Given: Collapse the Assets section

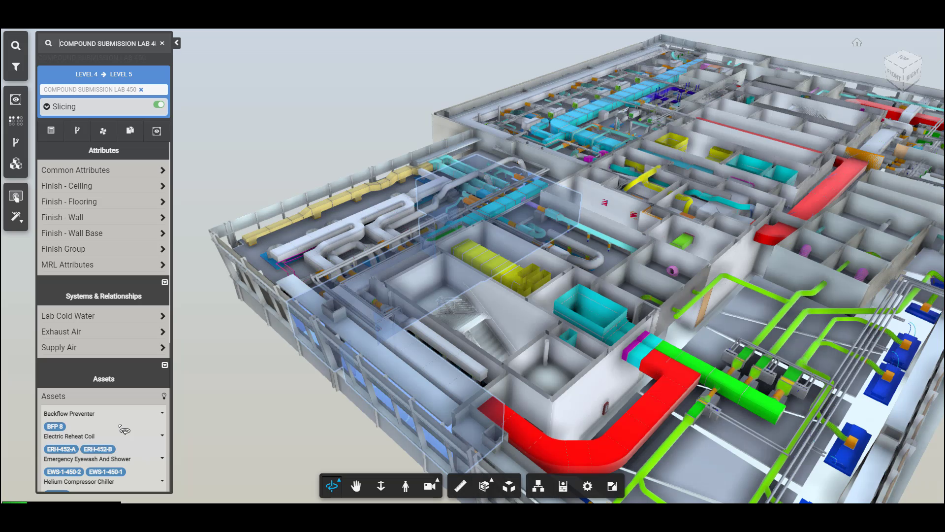Looking at the screenshot, I should click(165, 365).
